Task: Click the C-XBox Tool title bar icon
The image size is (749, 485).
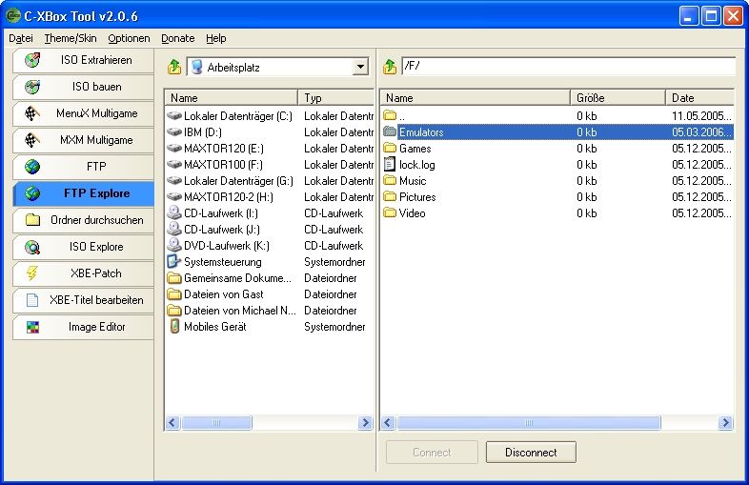Action: click(x=13, y=16)
